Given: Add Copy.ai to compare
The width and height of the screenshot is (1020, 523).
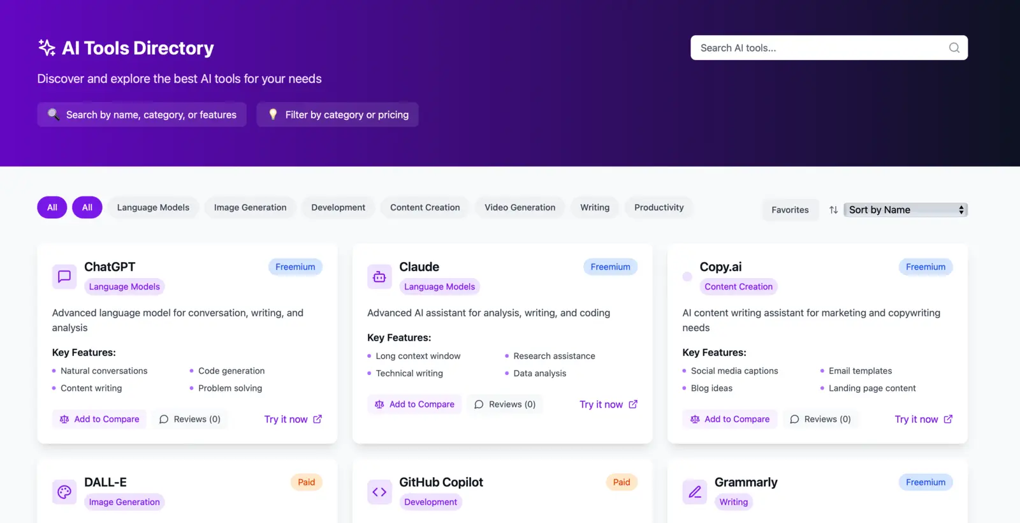Looking at the screenshot, I should pyautogui.click(x=730, y=419).
